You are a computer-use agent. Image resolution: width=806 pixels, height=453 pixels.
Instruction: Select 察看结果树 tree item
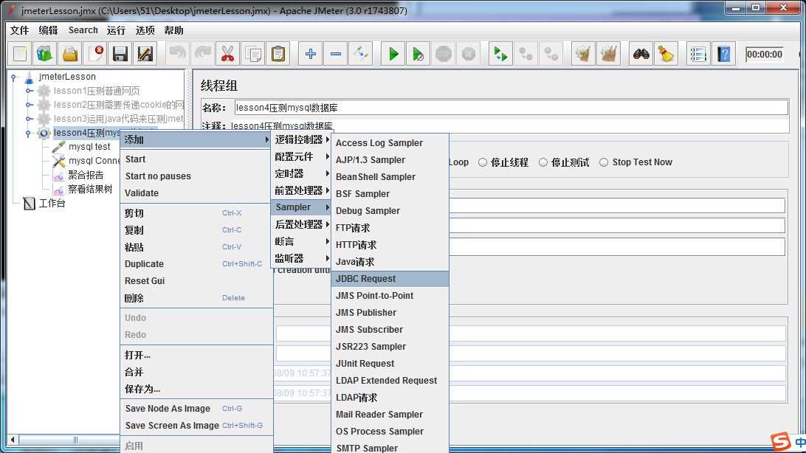[x=90, y=189]
